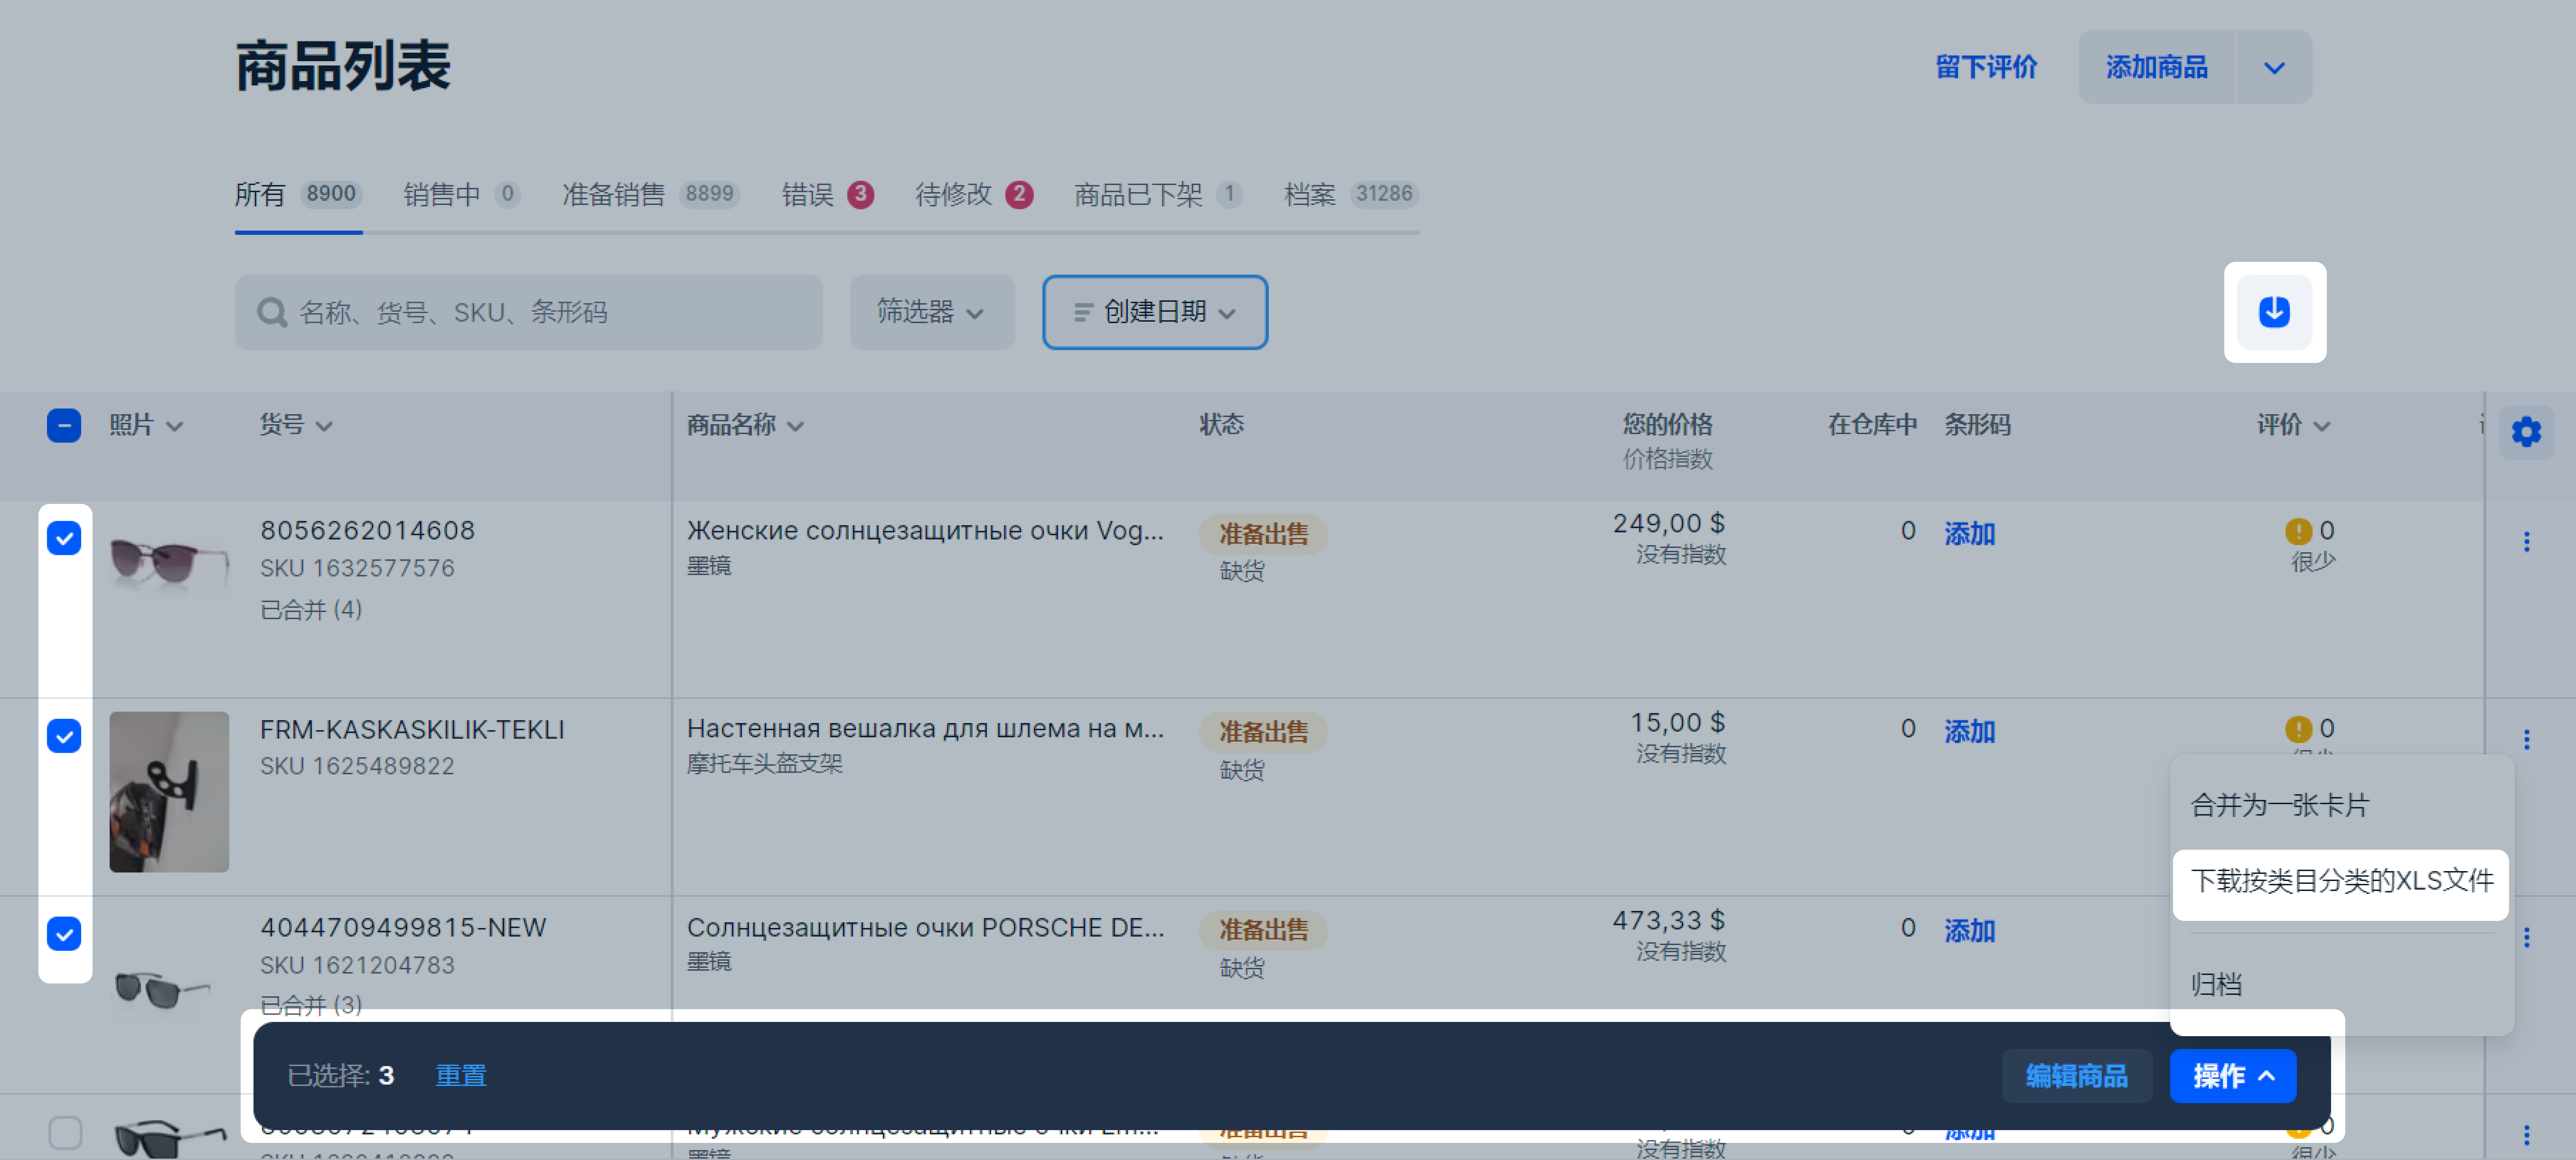Expand the 添加商品 dropdown arrow
Screen dimensions: 2576x1160
(2274, 67)
